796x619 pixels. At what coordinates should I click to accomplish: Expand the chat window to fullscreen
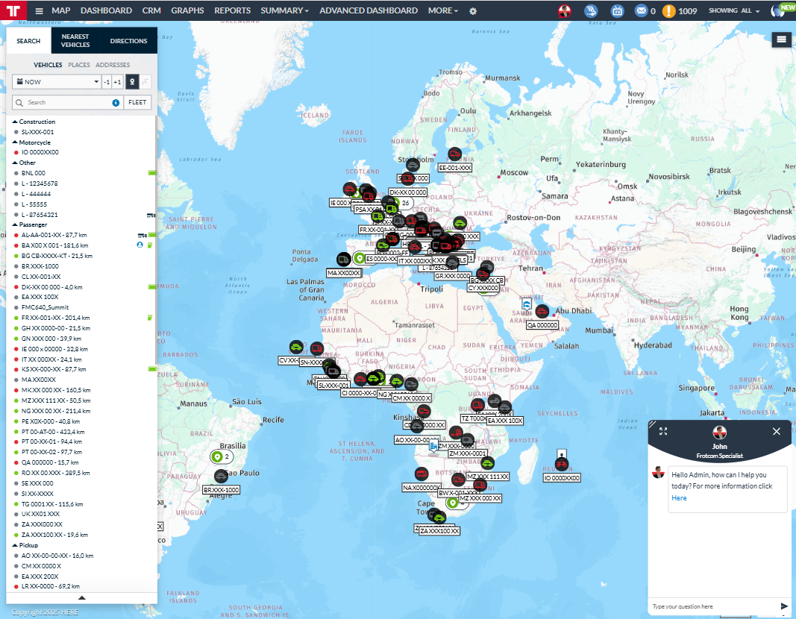pyautogui.click(x=663, y=431)
